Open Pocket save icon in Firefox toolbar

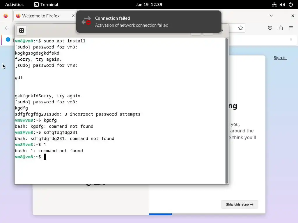pos(270,28)
